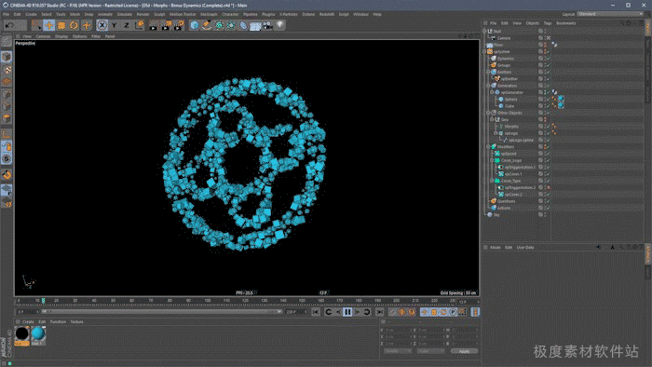Collapse the Generators group
This screenshot has height=367, width=652.
[x=488, y=86]
